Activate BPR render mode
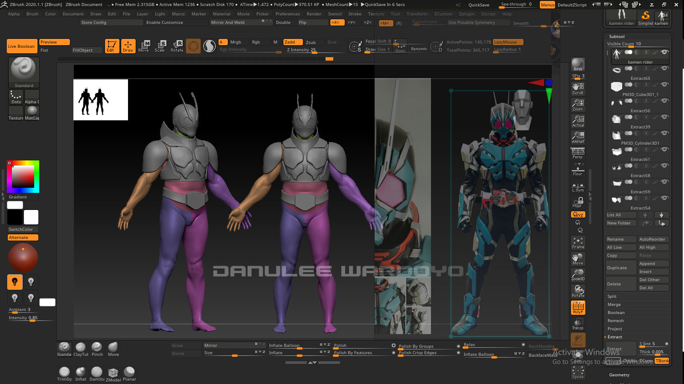The width and height of the screenshot is (684, 384). 577,64
